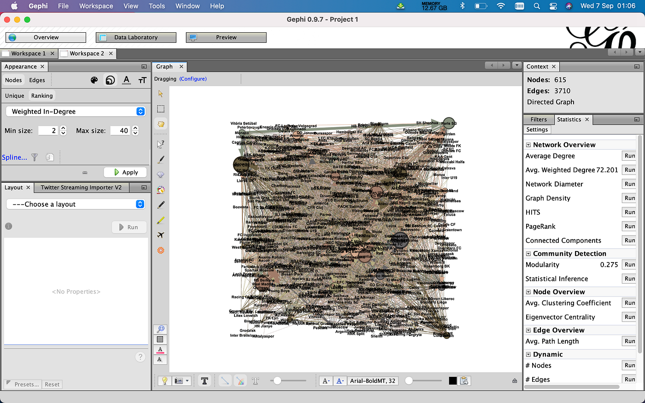Open node color palette in Appearance
The image size is (645, 403).
[x=94, y=80]
